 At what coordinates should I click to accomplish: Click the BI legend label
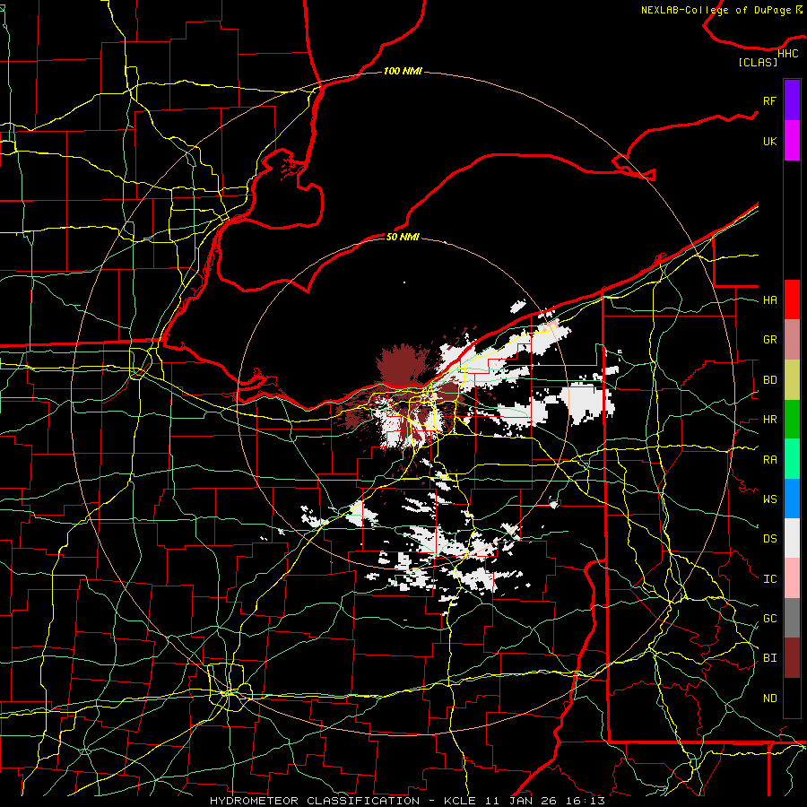point(769,658)
